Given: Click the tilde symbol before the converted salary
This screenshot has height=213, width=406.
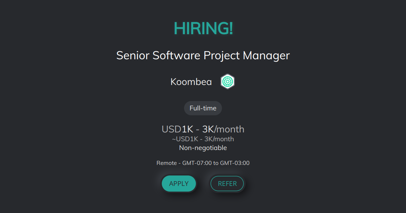Looking at the screenshot, I should [x=174, y=139].
